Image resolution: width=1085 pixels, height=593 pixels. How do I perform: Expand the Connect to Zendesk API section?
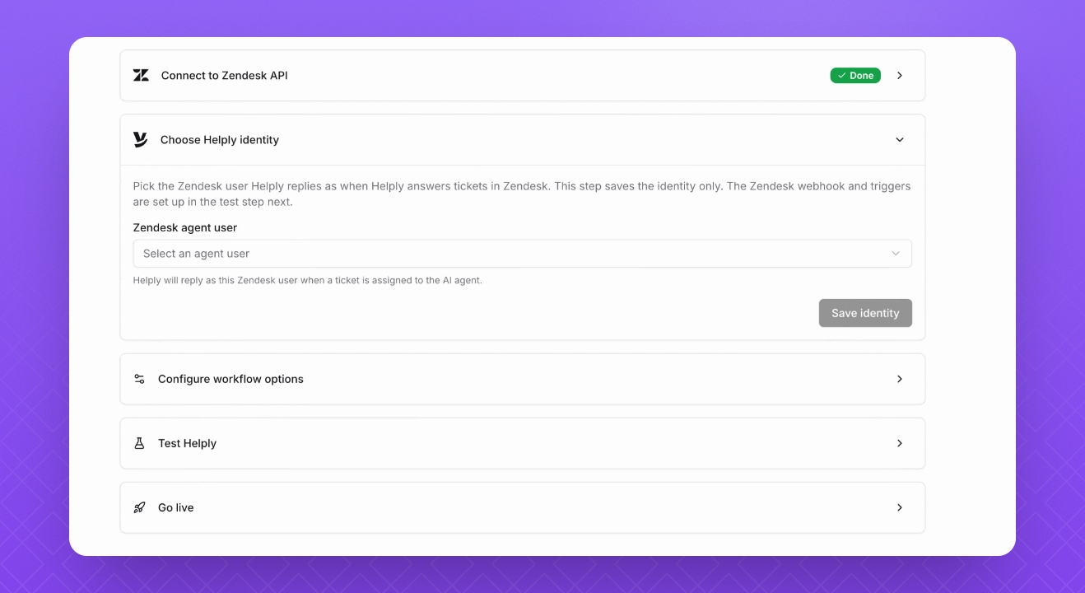point(900,76)
